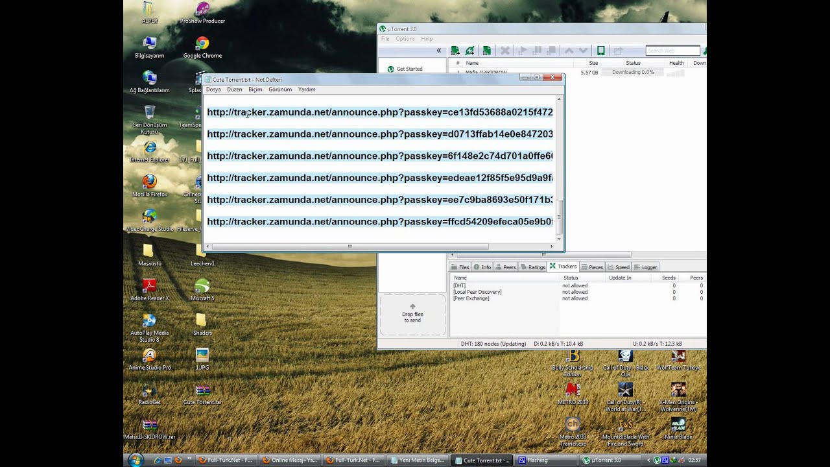Viewport: 830px width, 467px height.
Task: Move torrent up the queue in uTorrent
Action: 569,51
